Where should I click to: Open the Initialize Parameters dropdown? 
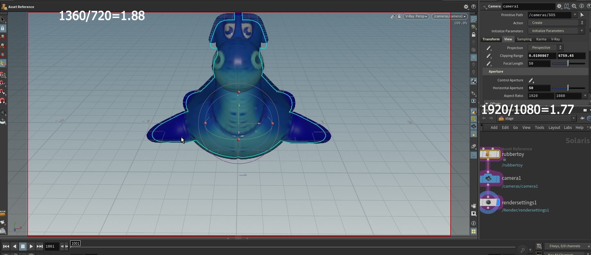pyautogui.click(x=556, y=31)
